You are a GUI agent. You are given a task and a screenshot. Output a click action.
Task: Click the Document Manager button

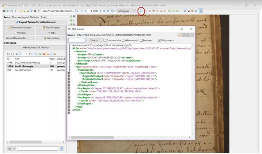[x=20, y=27]
